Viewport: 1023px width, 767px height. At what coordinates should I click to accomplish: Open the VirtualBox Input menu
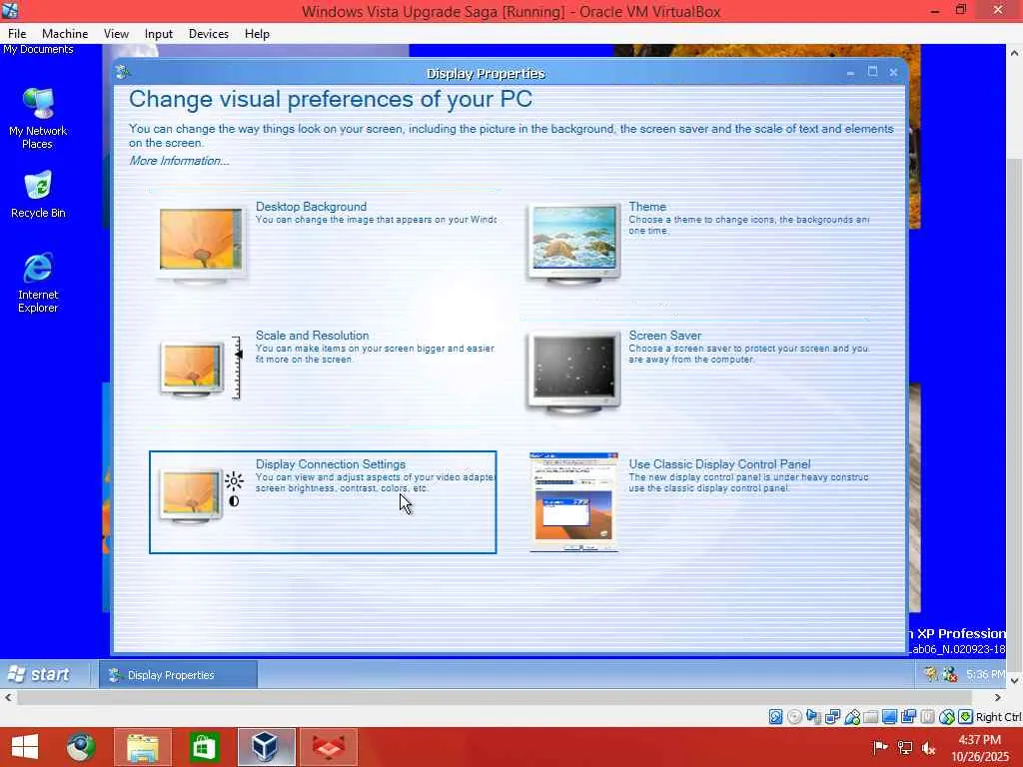pyautogui.click(x=159, y=34)
